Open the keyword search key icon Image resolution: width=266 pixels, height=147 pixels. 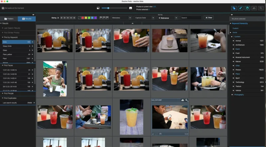[240, 8]
